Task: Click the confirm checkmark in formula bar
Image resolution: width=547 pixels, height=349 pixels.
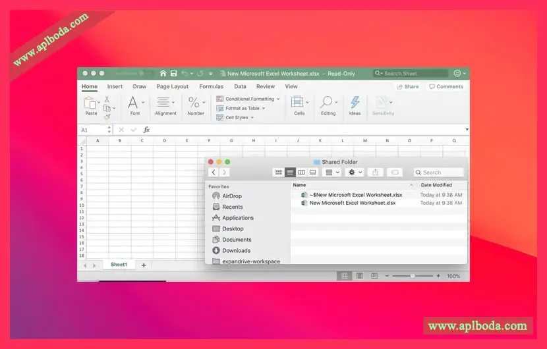Action: pyautogui.click(x=133, y=130)
